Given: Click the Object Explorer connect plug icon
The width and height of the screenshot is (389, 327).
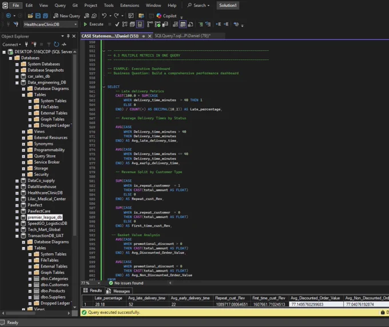Looking at the screenshot, I should (x=26, y=45).
